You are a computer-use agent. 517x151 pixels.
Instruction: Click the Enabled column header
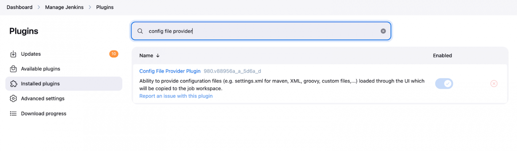point(442,56)
